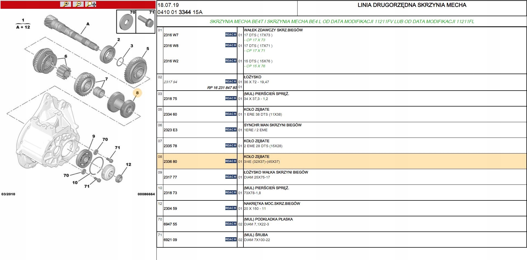
Task: Click description (MUL) PODKŁADKA PŁASKA
Action: (x=268, y=219)
